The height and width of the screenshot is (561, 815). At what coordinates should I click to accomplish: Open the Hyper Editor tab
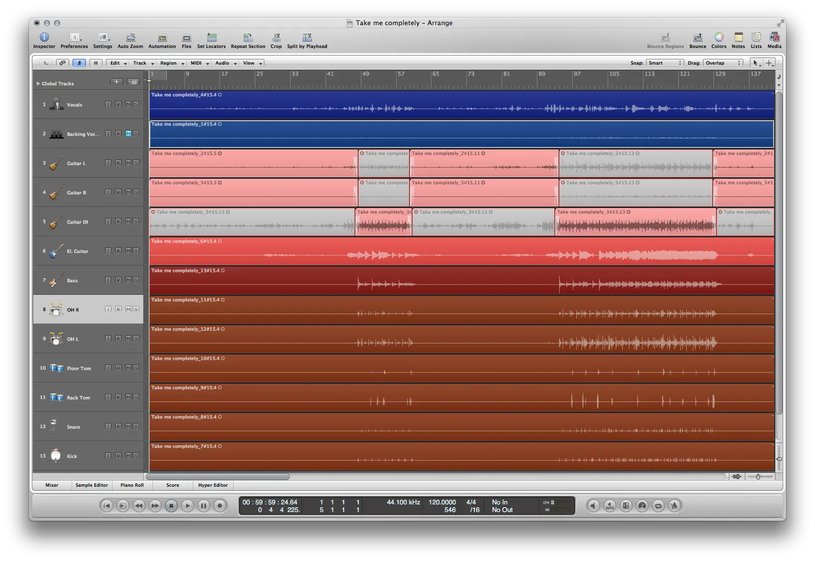(213, 485)
